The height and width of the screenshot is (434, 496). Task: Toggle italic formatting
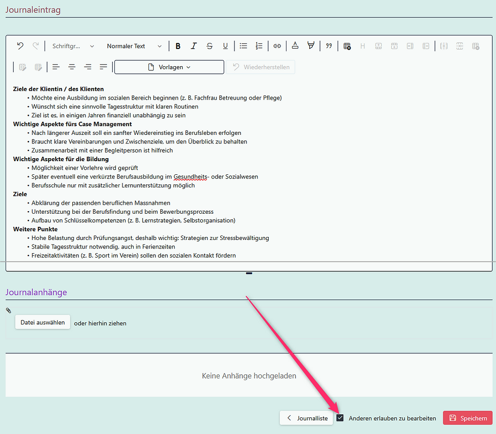193,46
